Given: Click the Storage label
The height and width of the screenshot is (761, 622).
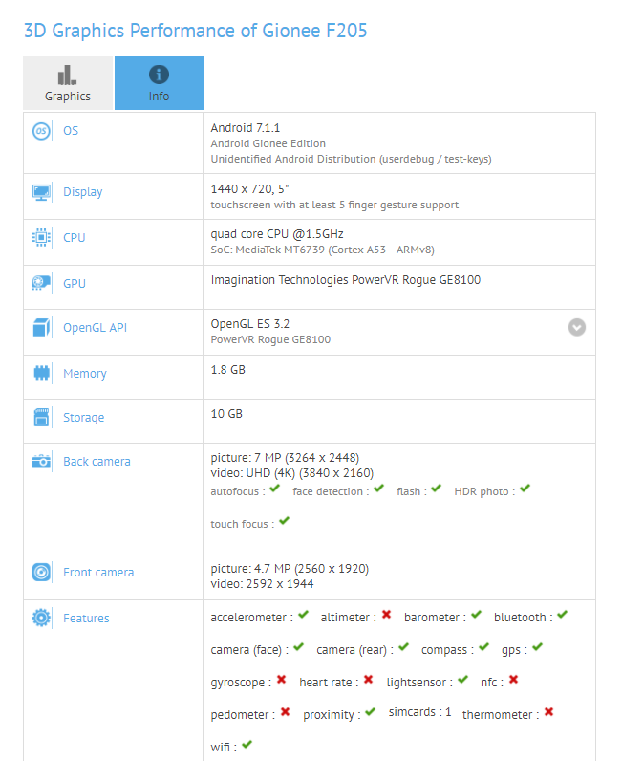Looking at the screenshot, I should pyautogui.click(x=83, y=418).
